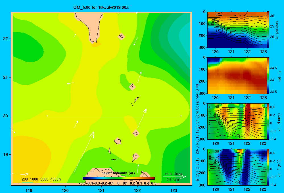
Task: Click the longitude label '119' under the map
Action: tap(29, 190)
